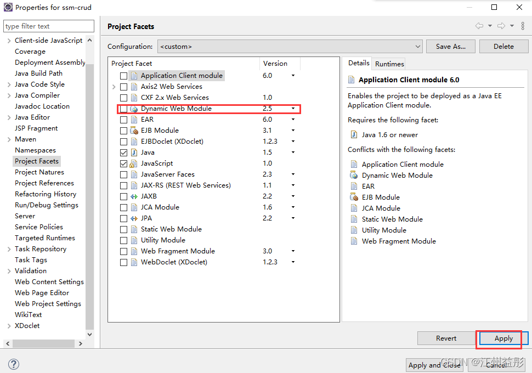Click the type filter text field
Viewport: 532px width, 373px height.
[49, 26]
